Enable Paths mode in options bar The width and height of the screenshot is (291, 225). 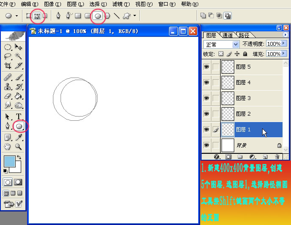[x=37, y=16]
